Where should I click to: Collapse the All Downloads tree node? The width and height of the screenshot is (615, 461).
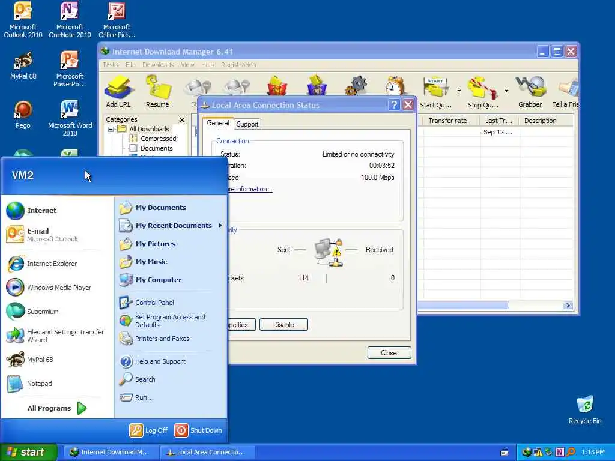(111, 129)
